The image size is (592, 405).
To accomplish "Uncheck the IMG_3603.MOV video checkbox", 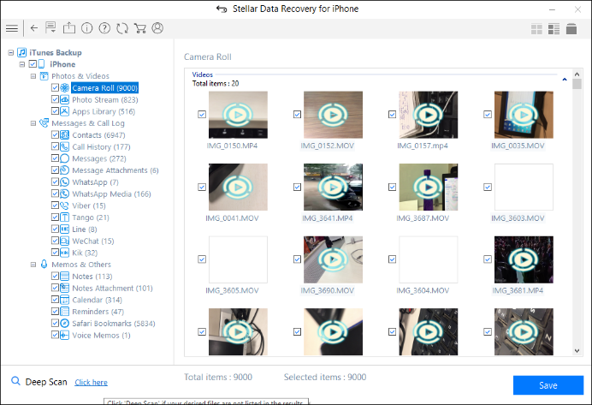I will (488, 187).
